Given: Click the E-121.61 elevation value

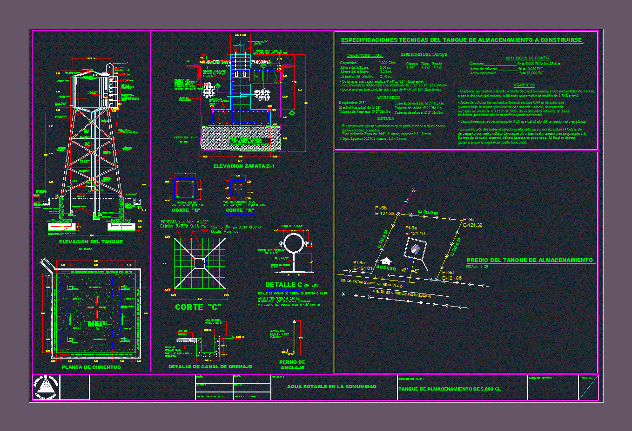Looking at the screenshot, I should pyautogui.click(x=363, y=268).
